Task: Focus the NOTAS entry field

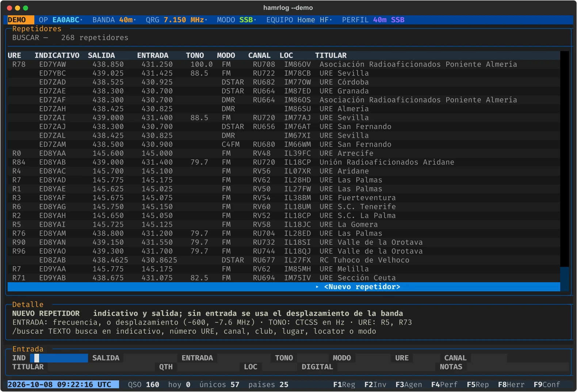Action: [x=518, y=367]
